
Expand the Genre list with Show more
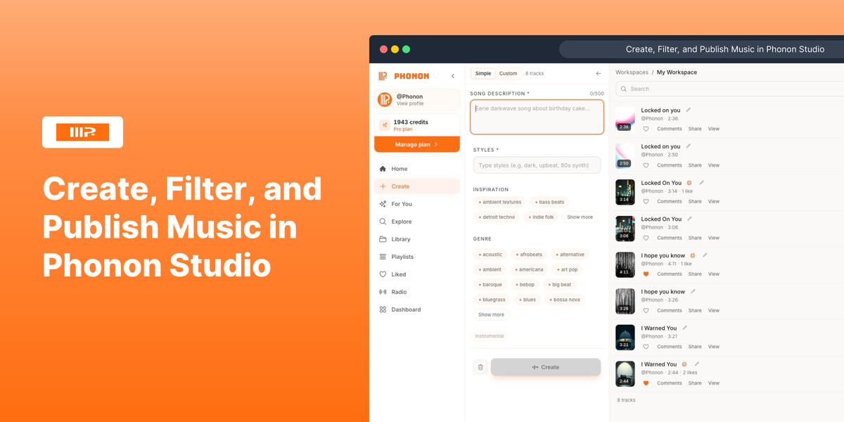click(x=491, y=315)
